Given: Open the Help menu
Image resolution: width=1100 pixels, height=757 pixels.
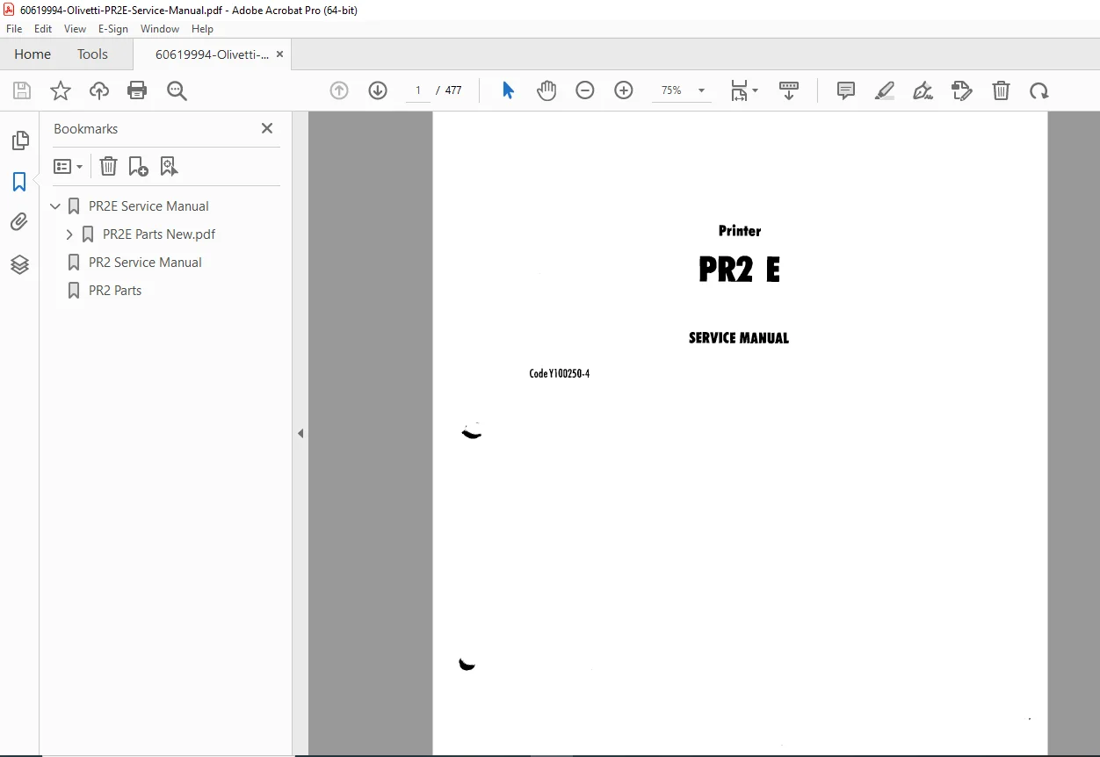Looking at the screenshot, I should point(202,29).
